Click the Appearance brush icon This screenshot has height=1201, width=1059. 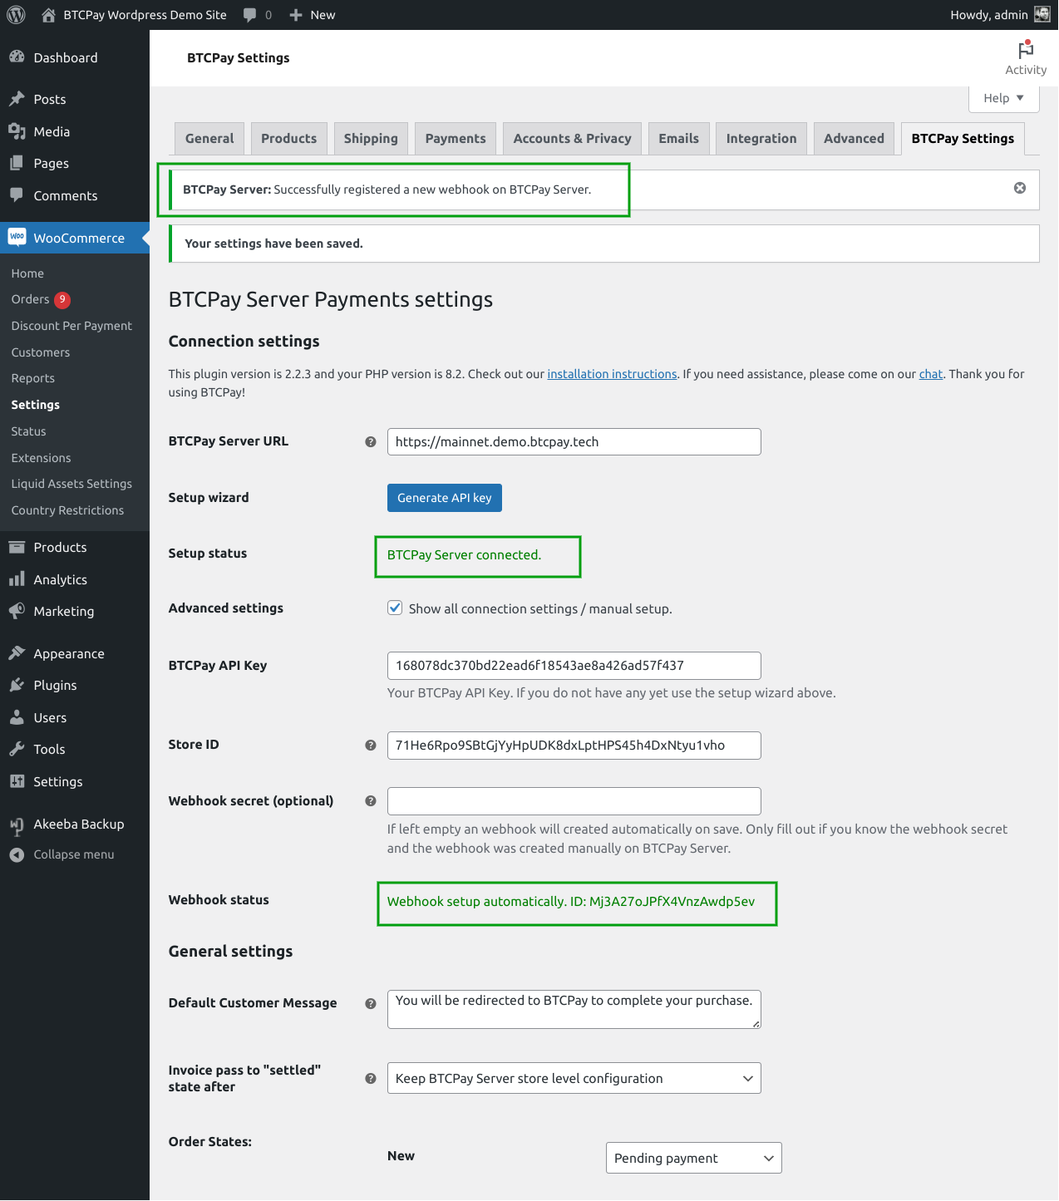coord(17,653)
